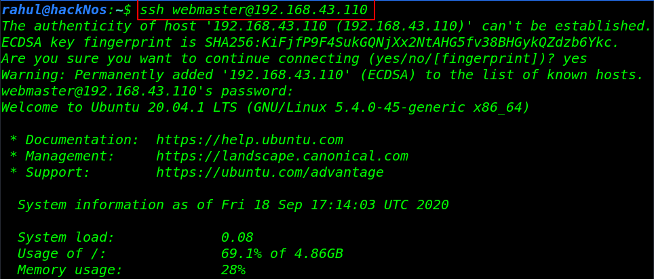Click the System load label
The width and height of the screenshot is (654, 279).
tap(66, 238)
